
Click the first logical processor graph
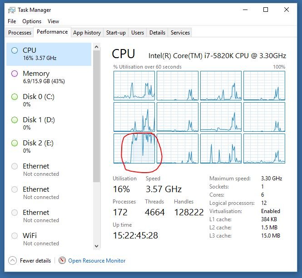tap(134, 85)
